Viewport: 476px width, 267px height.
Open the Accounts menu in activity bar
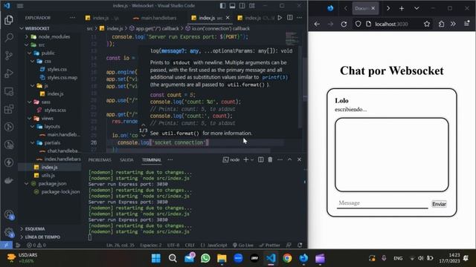[x=9, y=215]
